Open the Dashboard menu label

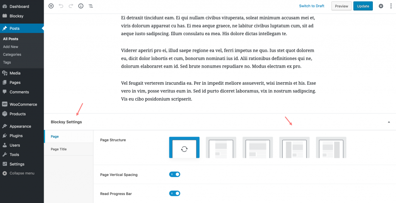coord(19,6)
